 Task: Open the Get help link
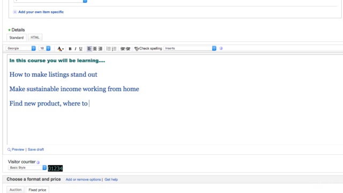pos(111,180)
